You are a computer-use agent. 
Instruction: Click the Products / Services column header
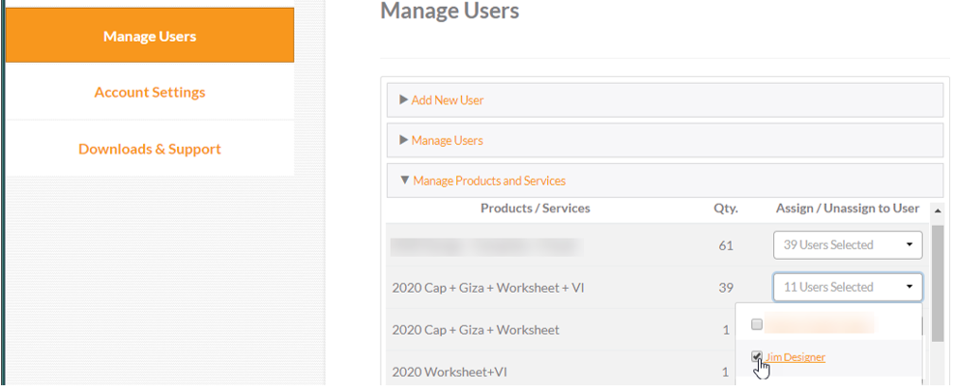(536, 209)
